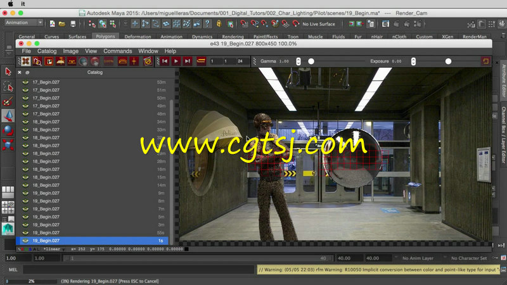Image resolution: width=507 pixels, height=285 pixels.
Task: Click the orange icon right of Exposure slider
Action: (485, 61)
